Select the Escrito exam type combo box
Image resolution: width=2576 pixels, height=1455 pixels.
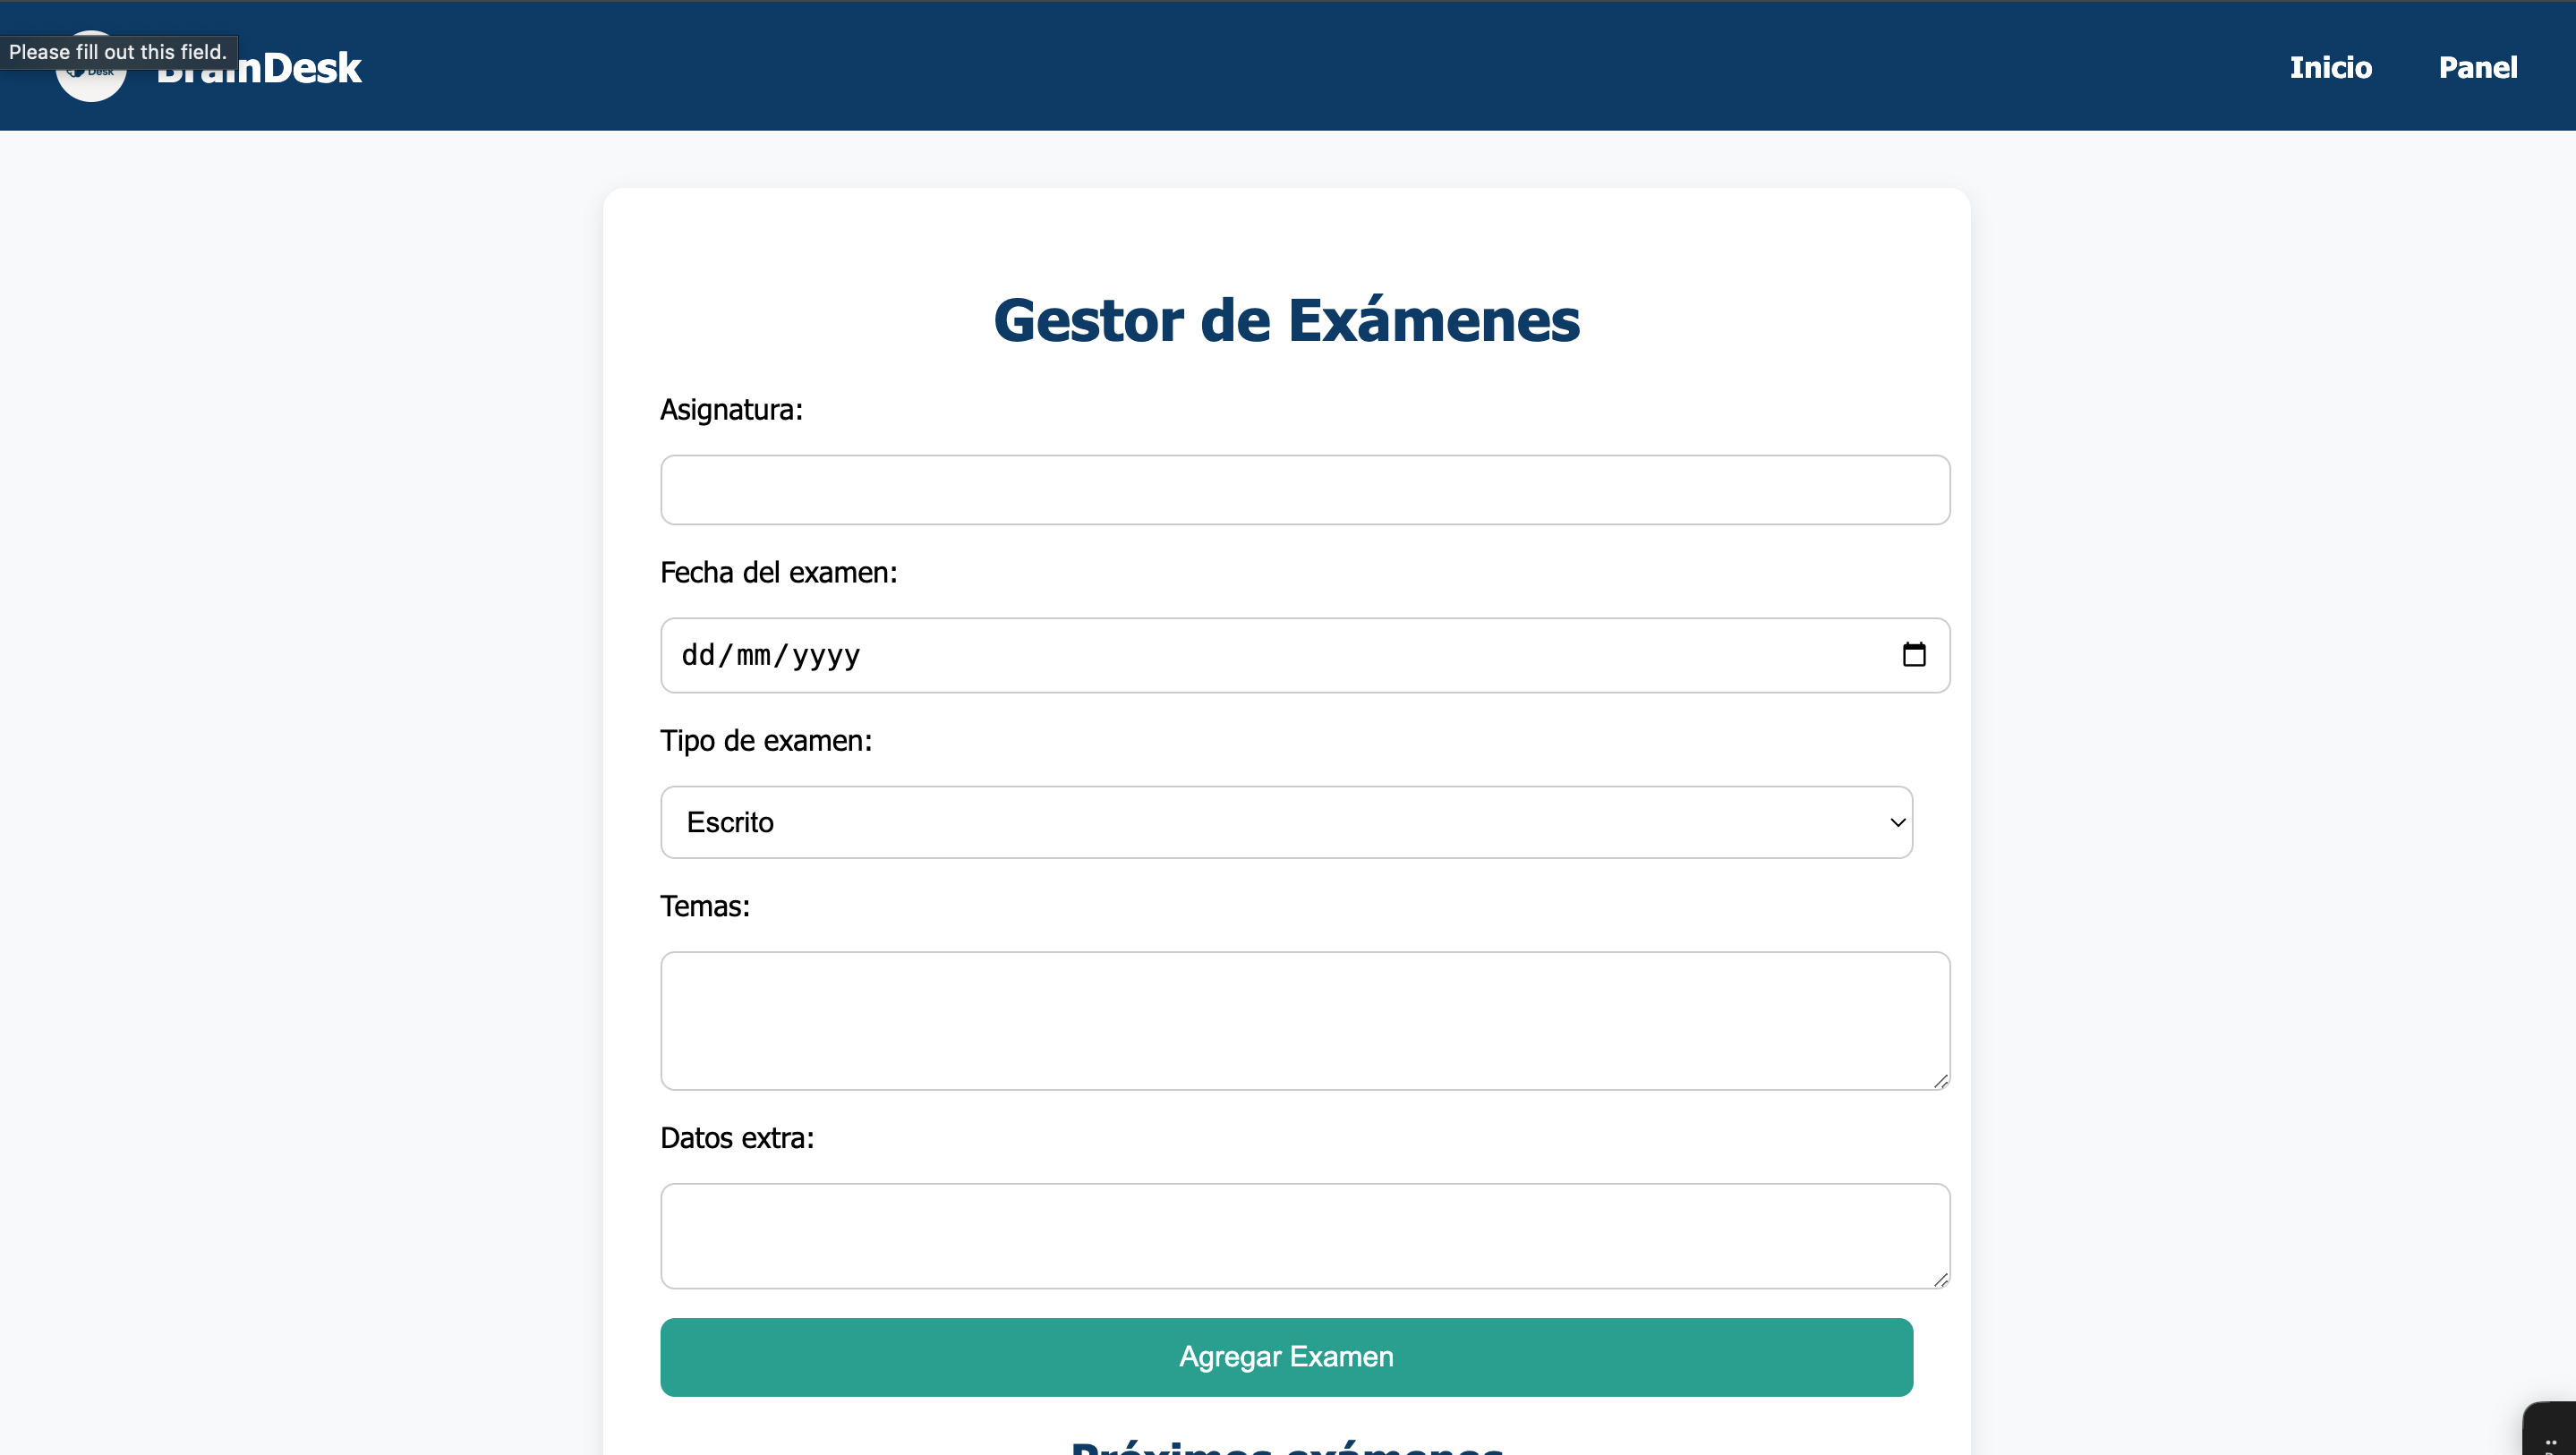[1286, 822]
